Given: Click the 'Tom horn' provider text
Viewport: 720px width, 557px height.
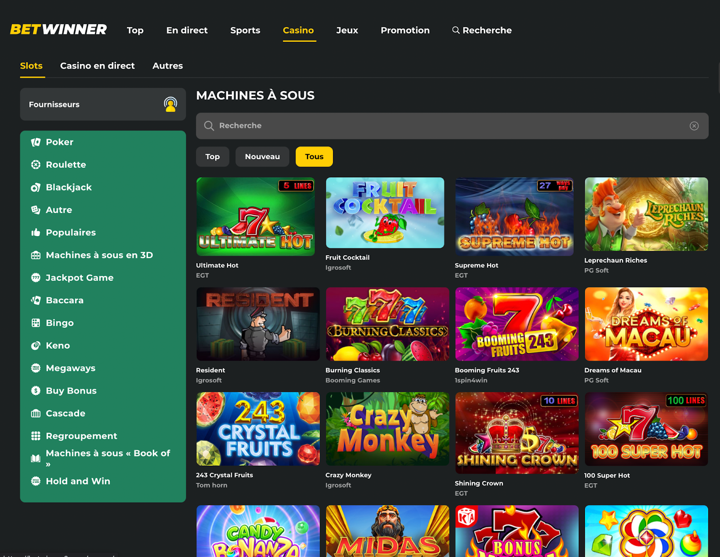Looking at the screenshot, I should pyautogui.click(x=211, y=485).
